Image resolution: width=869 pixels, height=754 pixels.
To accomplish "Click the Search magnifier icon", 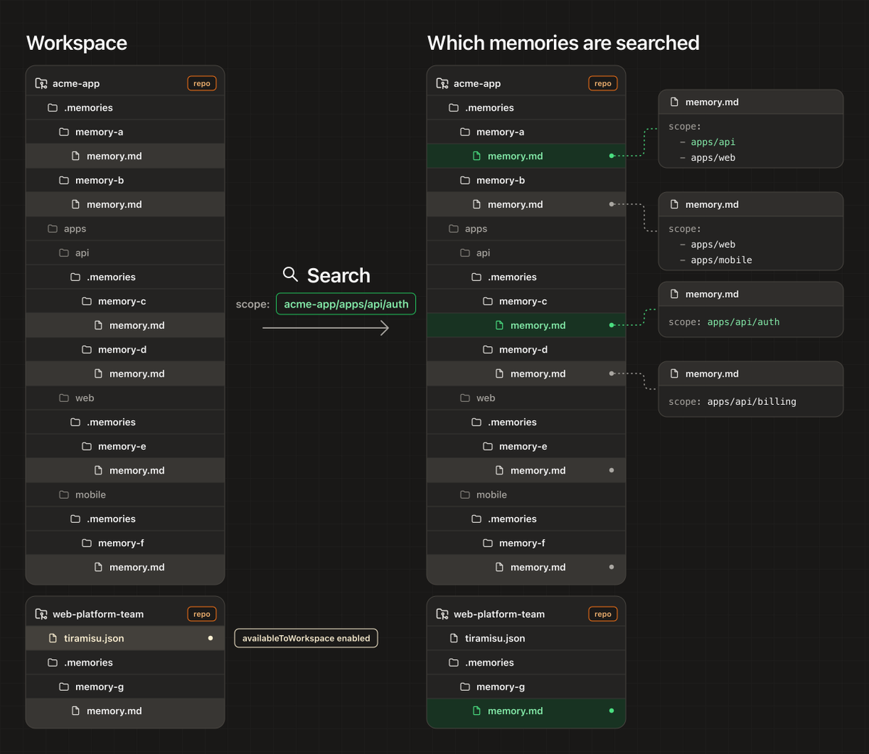I will tap(290, 274).
